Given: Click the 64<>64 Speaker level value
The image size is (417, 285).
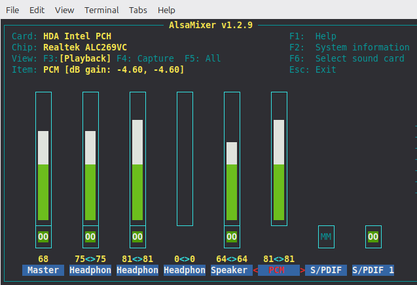Looking at the screenshot, I should [x=232, y=259].
